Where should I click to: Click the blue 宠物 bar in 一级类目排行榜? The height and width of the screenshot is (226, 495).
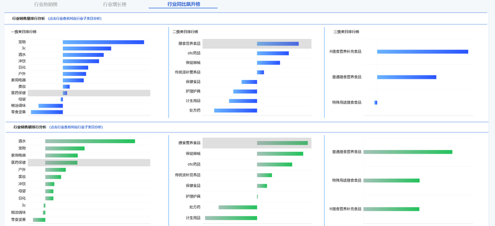click(x=103, y=42)
